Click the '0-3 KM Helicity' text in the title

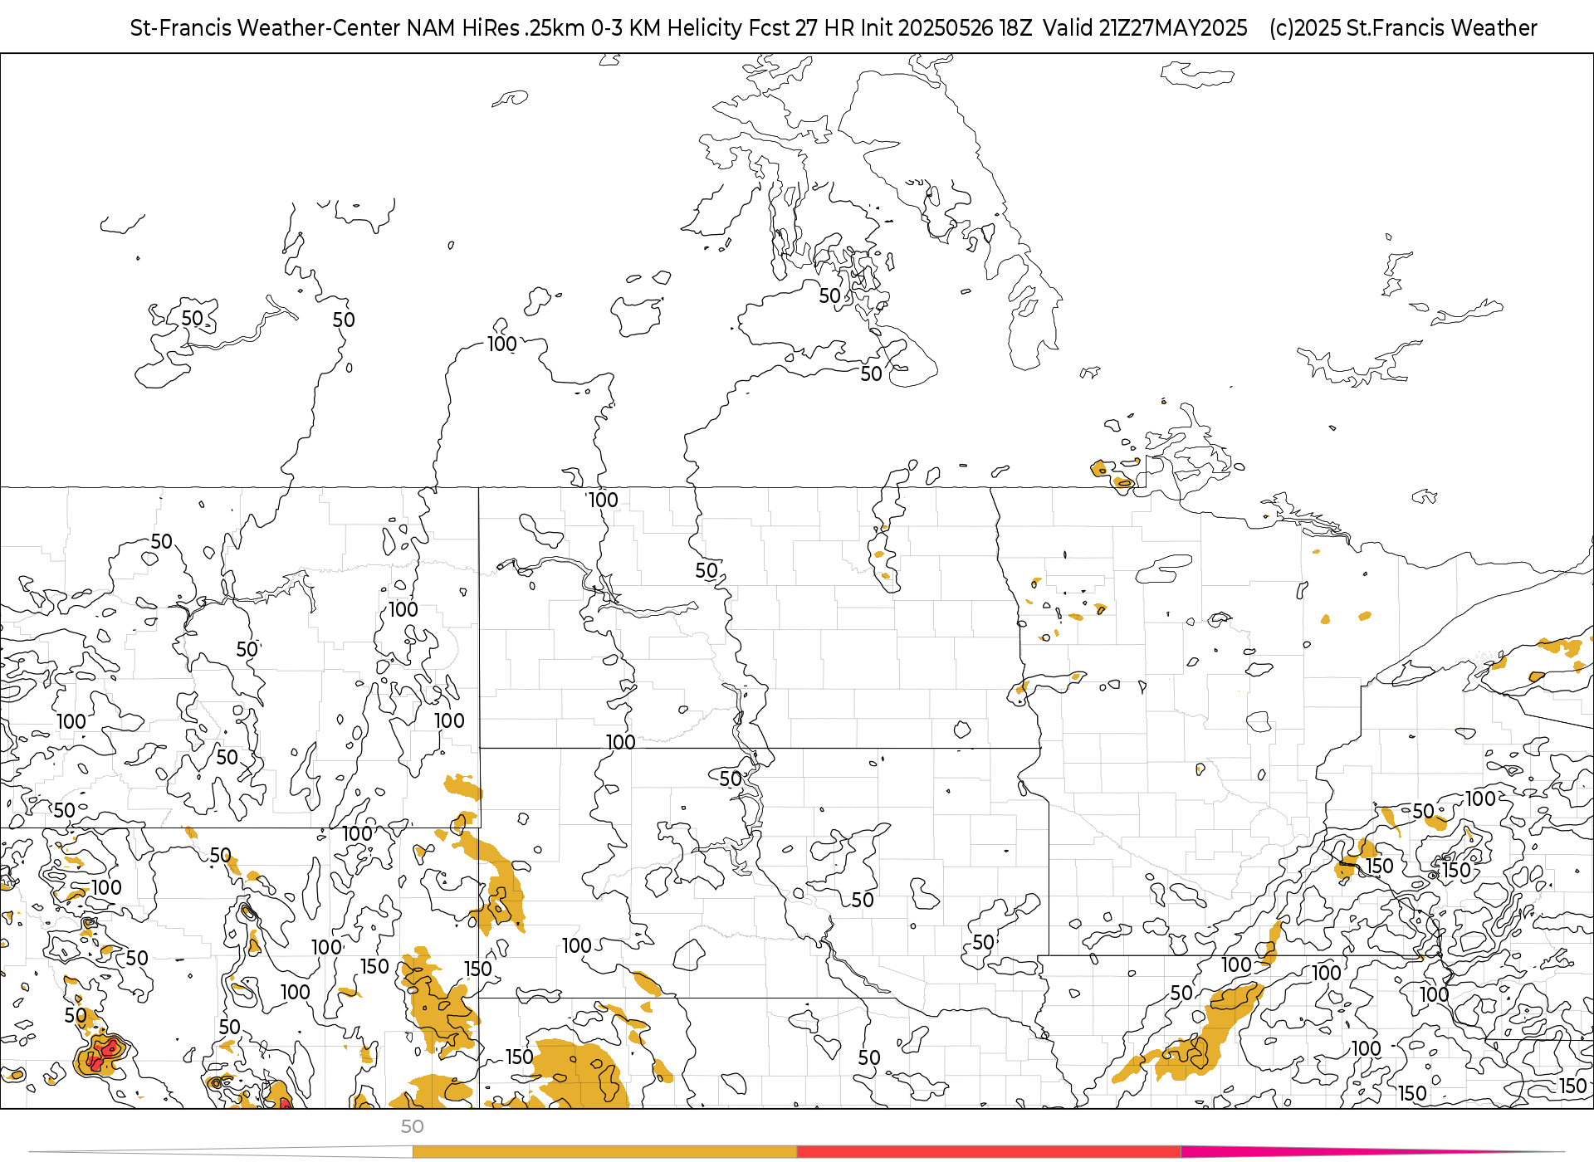coord(667,28)
